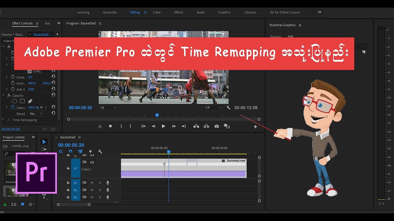Open the Learning workspace
The image size is (394, 221).
[83, 12]
